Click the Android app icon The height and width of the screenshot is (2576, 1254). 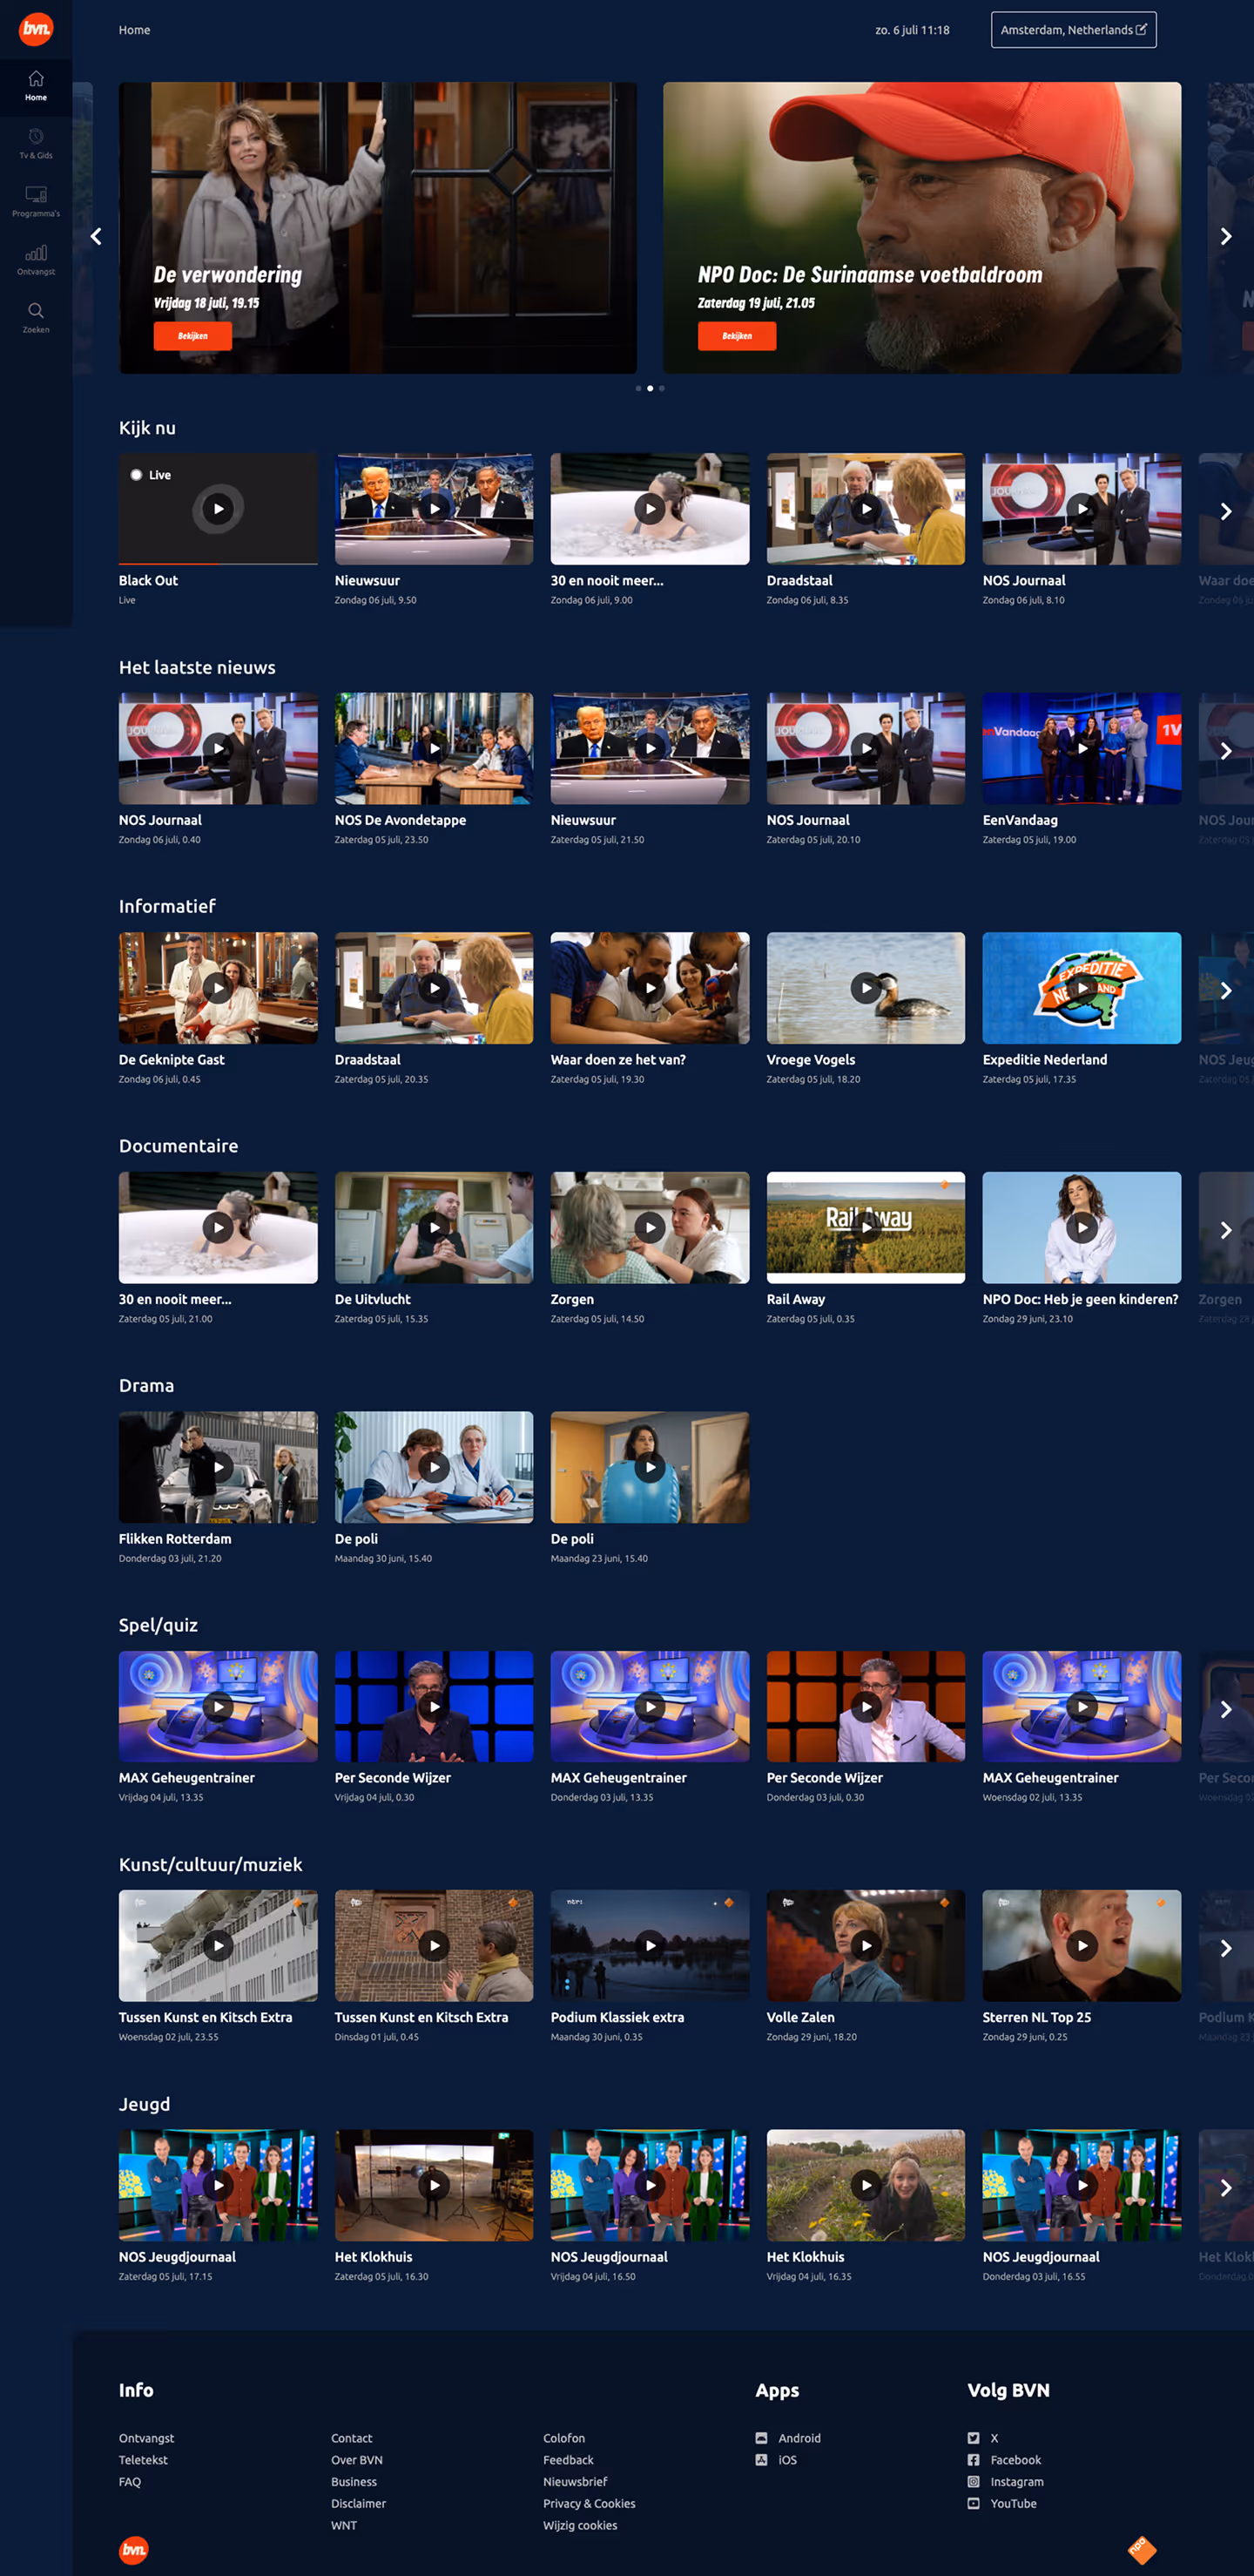tap(762, 2438)
